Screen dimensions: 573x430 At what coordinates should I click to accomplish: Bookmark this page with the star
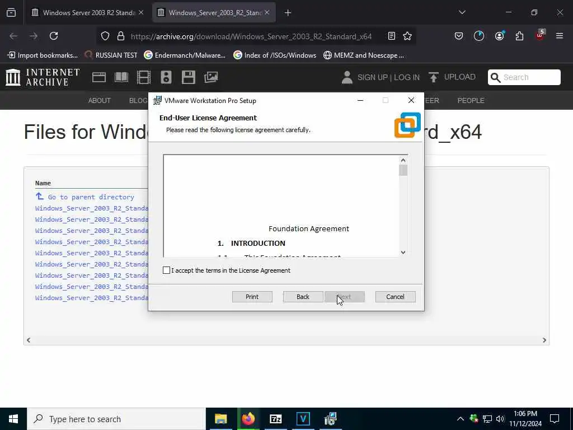tap(407, 36)
